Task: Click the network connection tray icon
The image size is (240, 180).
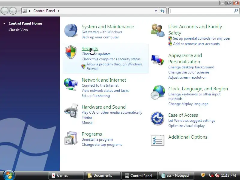Action: point(211,175)
